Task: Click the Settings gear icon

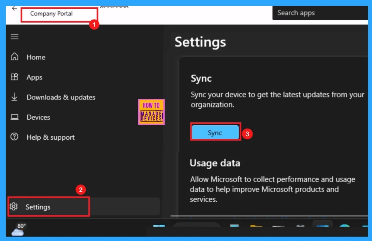Action: click(14, 207)
